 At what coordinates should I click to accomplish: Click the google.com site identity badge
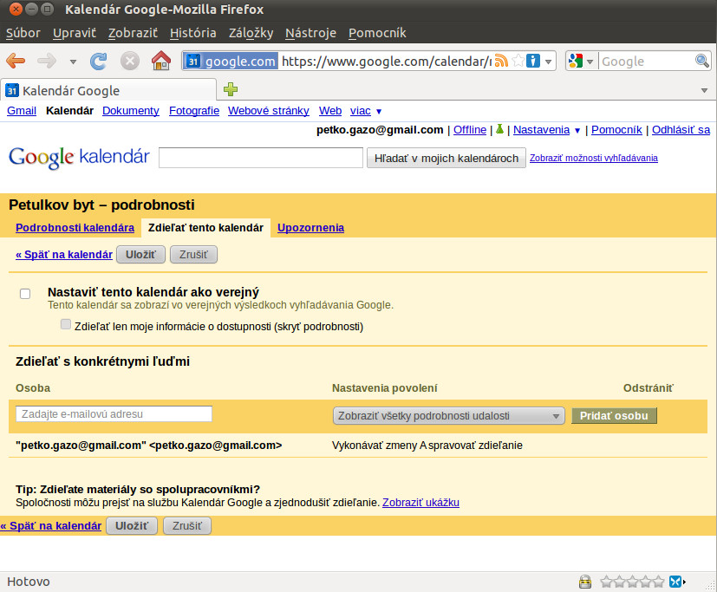[231, 61]
